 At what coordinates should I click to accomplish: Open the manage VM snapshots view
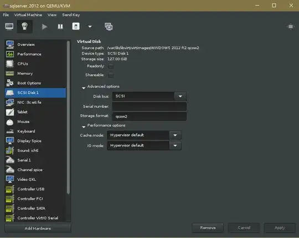(109, 27)
